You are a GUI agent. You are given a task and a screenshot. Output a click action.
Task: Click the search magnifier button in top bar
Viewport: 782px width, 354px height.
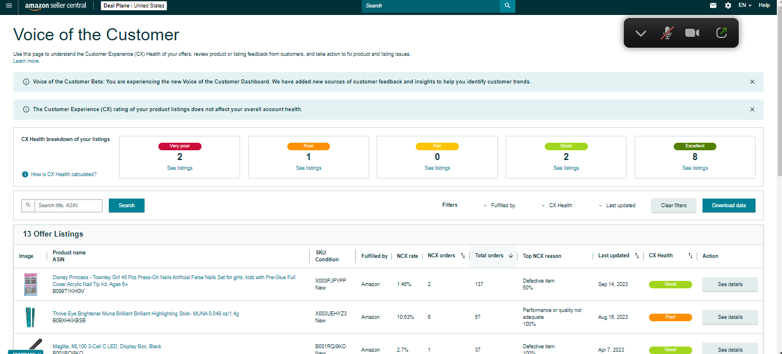[507, 6]
